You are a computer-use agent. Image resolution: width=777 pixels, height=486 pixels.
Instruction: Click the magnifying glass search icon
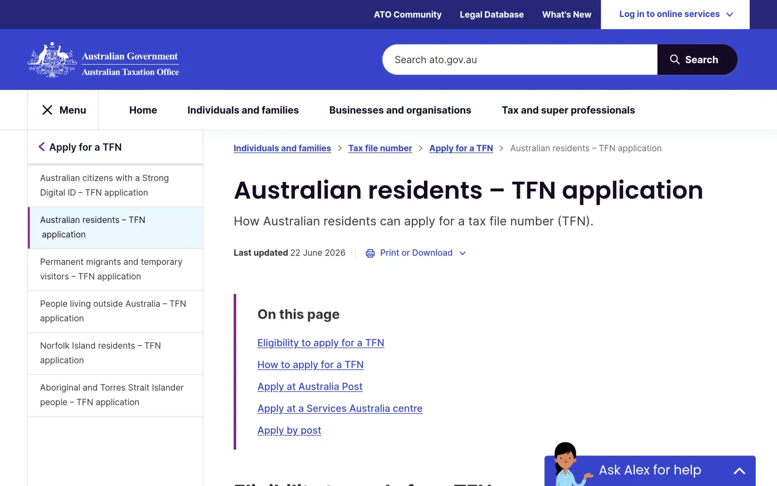675,59
